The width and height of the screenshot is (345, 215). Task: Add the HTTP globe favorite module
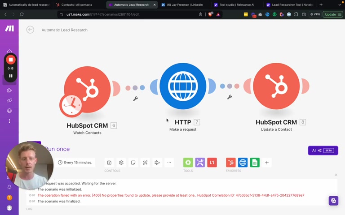click(x=243, y=163)
